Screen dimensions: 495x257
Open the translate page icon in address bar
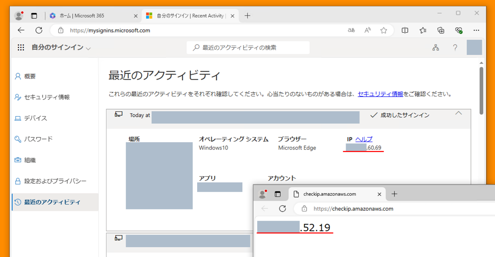pos(351,30)
